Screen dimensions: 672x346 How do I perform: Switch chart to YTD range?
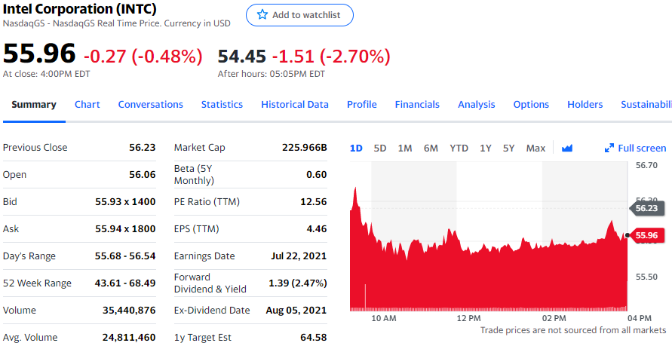[x=459, y=149]
